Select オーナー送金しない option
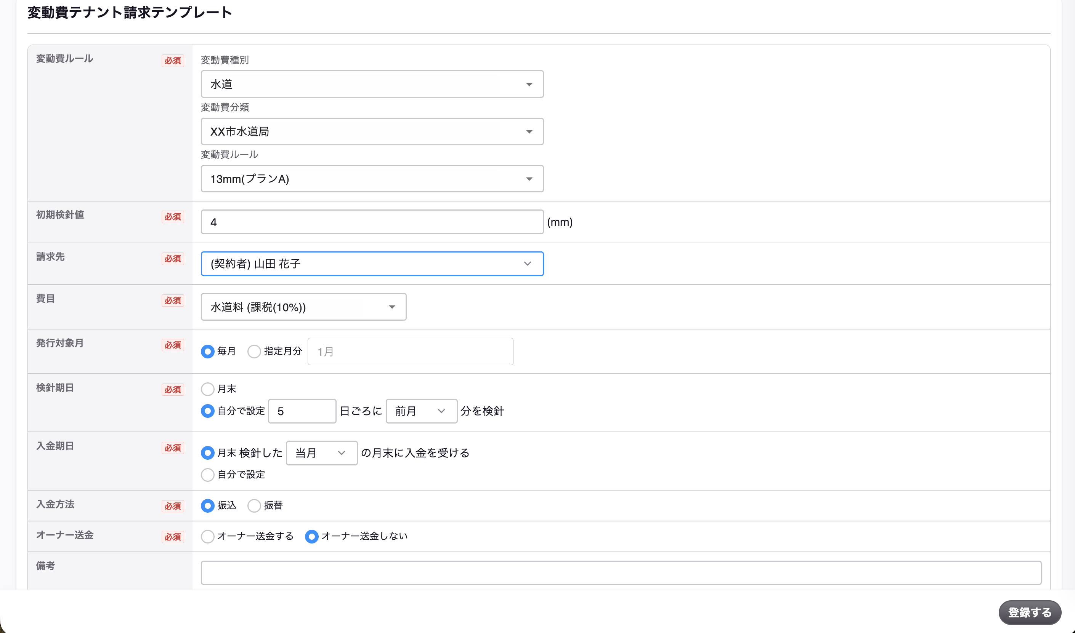The height and width of the screenshot is (633, 1075). [x=312, y=536]
